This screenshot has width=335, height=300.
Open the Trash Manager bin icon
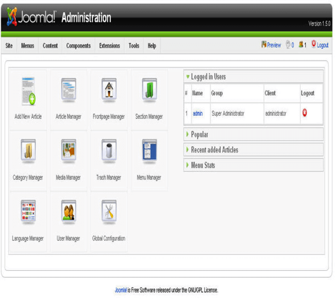(x=109, y=151)
